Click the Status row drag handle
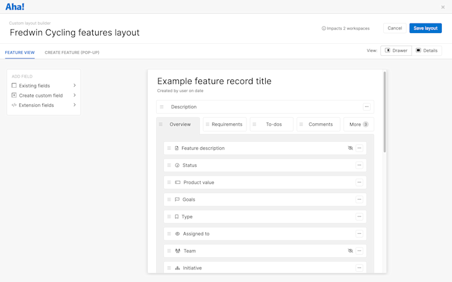 pos(169,165)
